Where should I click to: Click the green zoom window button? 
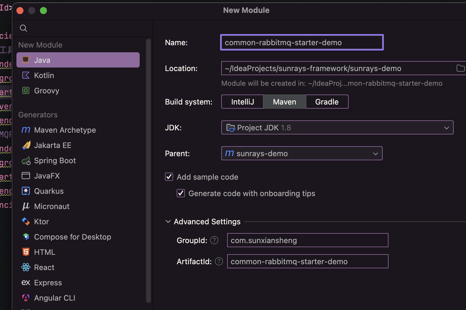click(x=43, y=11)
